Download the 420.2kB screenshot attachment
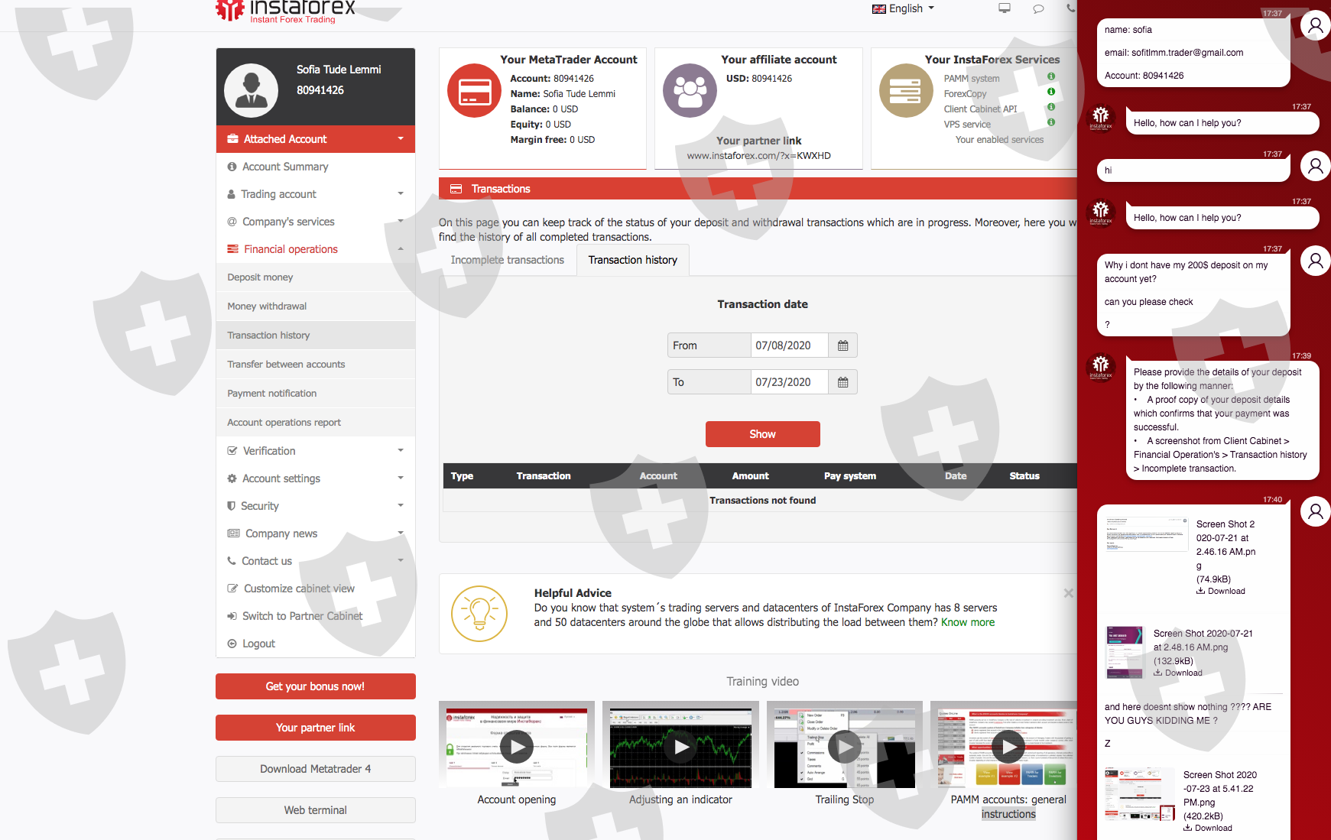 tap(1208, 828)
